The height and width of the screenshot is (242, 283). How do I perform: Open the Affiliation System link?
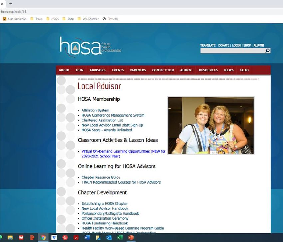(95, 110)
